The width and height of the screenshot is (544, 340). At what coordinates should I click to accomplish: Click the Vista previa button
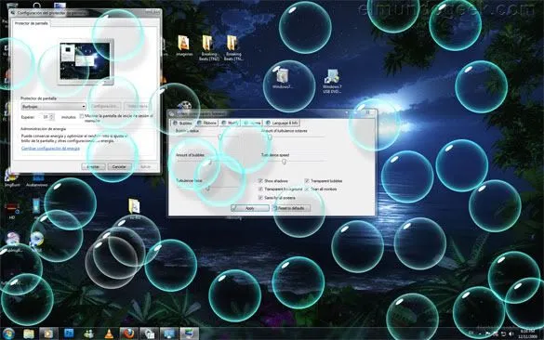(x=138, y=107)
